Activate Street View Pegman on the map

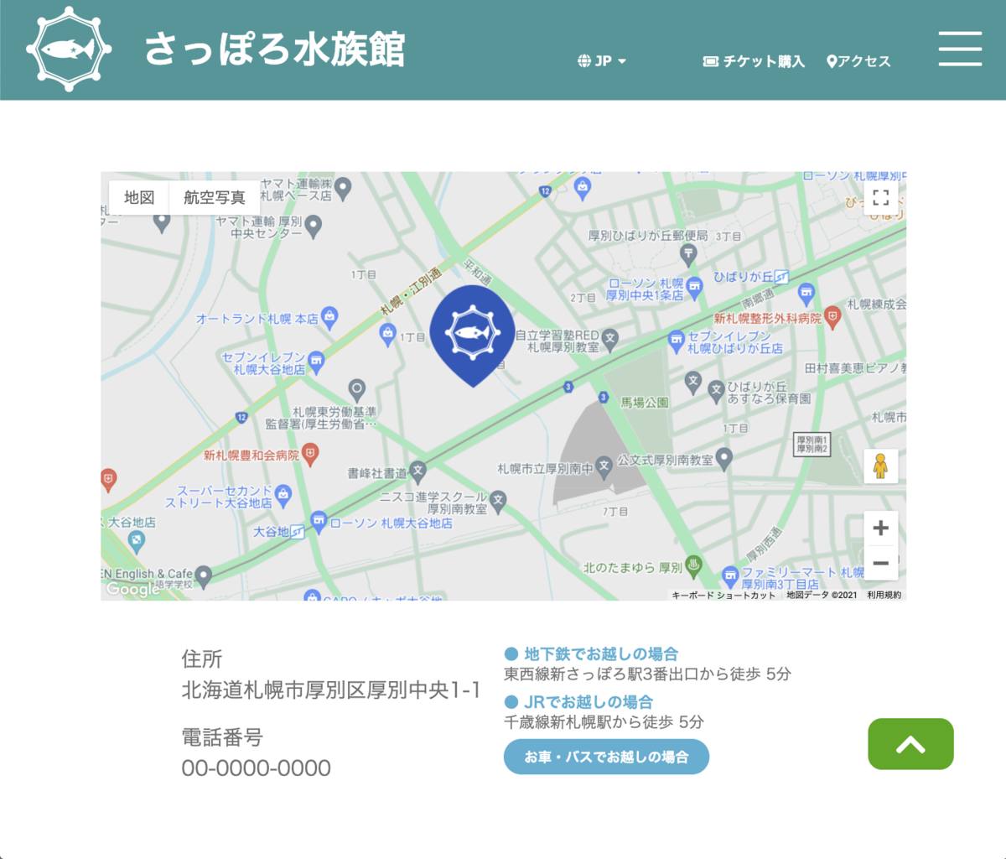881,466
